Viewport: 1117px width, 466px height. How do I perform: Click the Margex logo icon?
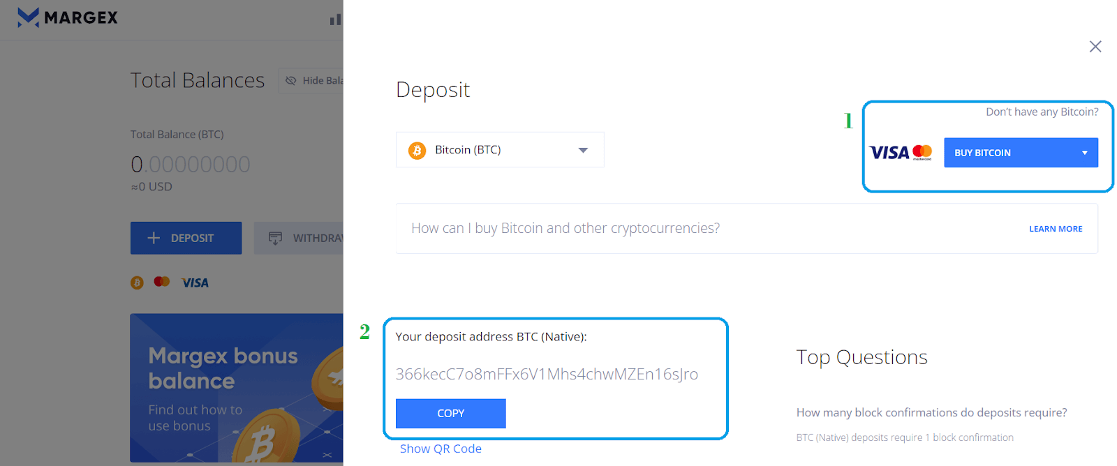click(x=28, y=17)
